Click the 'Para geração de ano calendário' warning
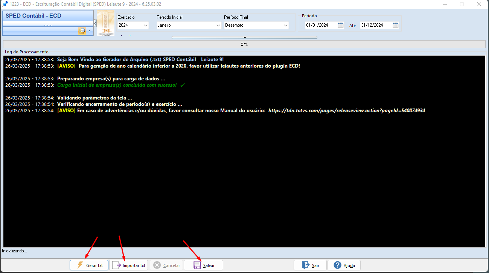Viewport: 489px width, 273px height. point(189,66)
